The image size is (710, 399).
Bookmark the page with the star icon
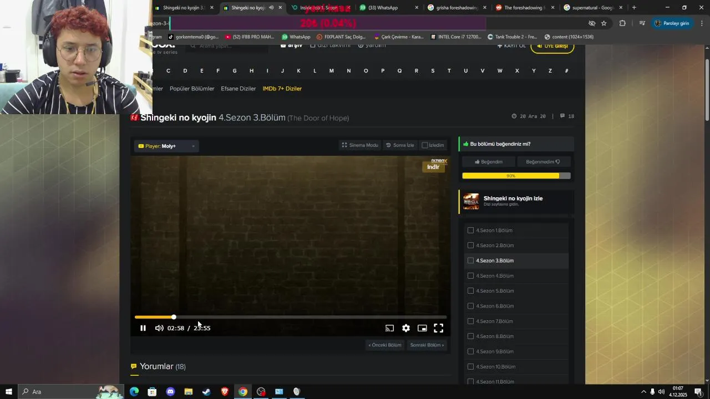pos(604,23)
